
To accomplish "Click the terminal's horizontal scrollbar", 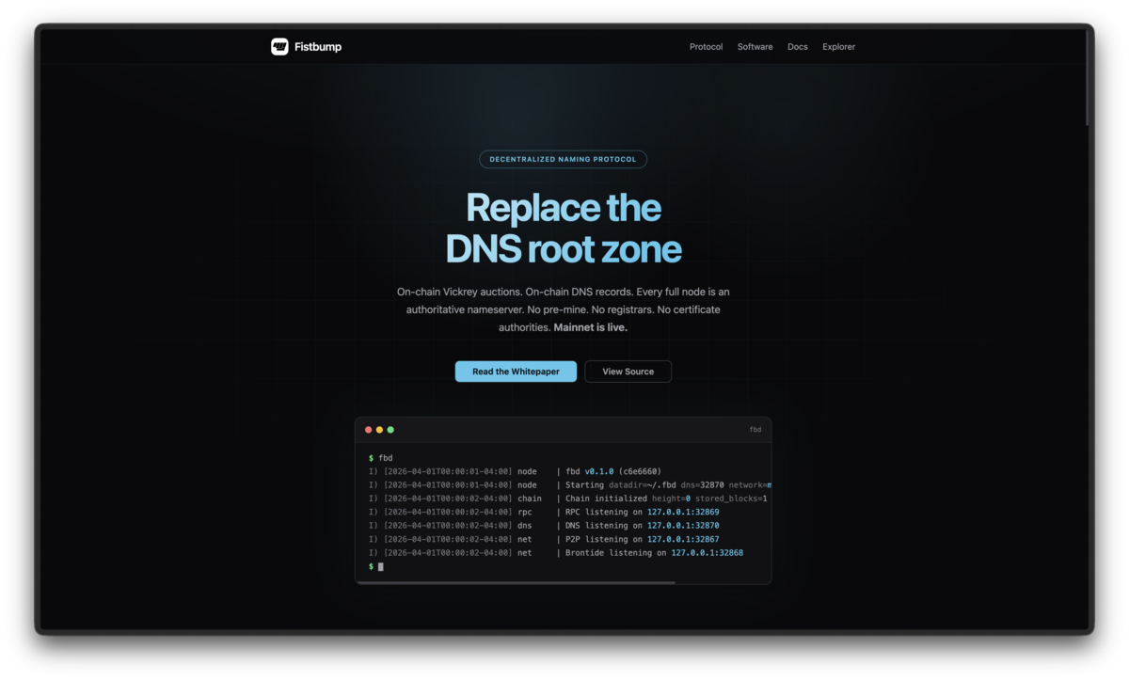I will pyautogui.click(x=516, y=582).
